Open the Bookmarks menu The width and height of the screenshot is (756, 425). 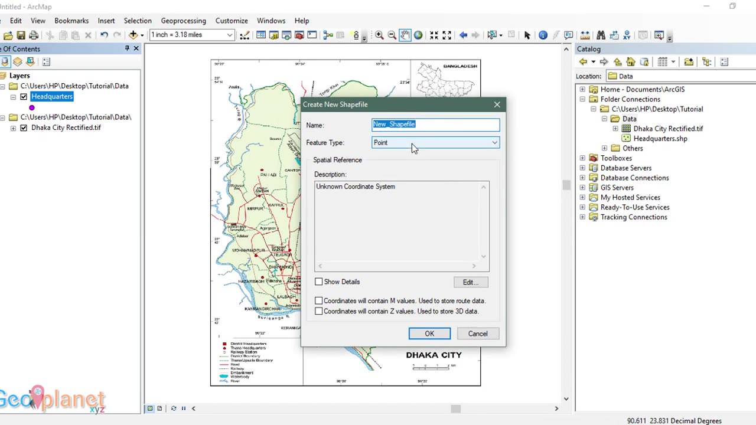(71, 21)
